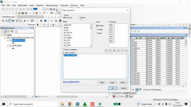The height and width of the screenshot is (107, 191).
Task: Open the Georeferencing dropdown menu
Action: pyautogui.click(x=9, y=17)
